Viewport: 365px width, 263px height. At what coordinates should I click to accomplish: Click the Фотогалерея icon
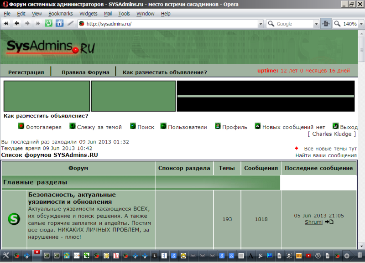[x=21, y=126]
